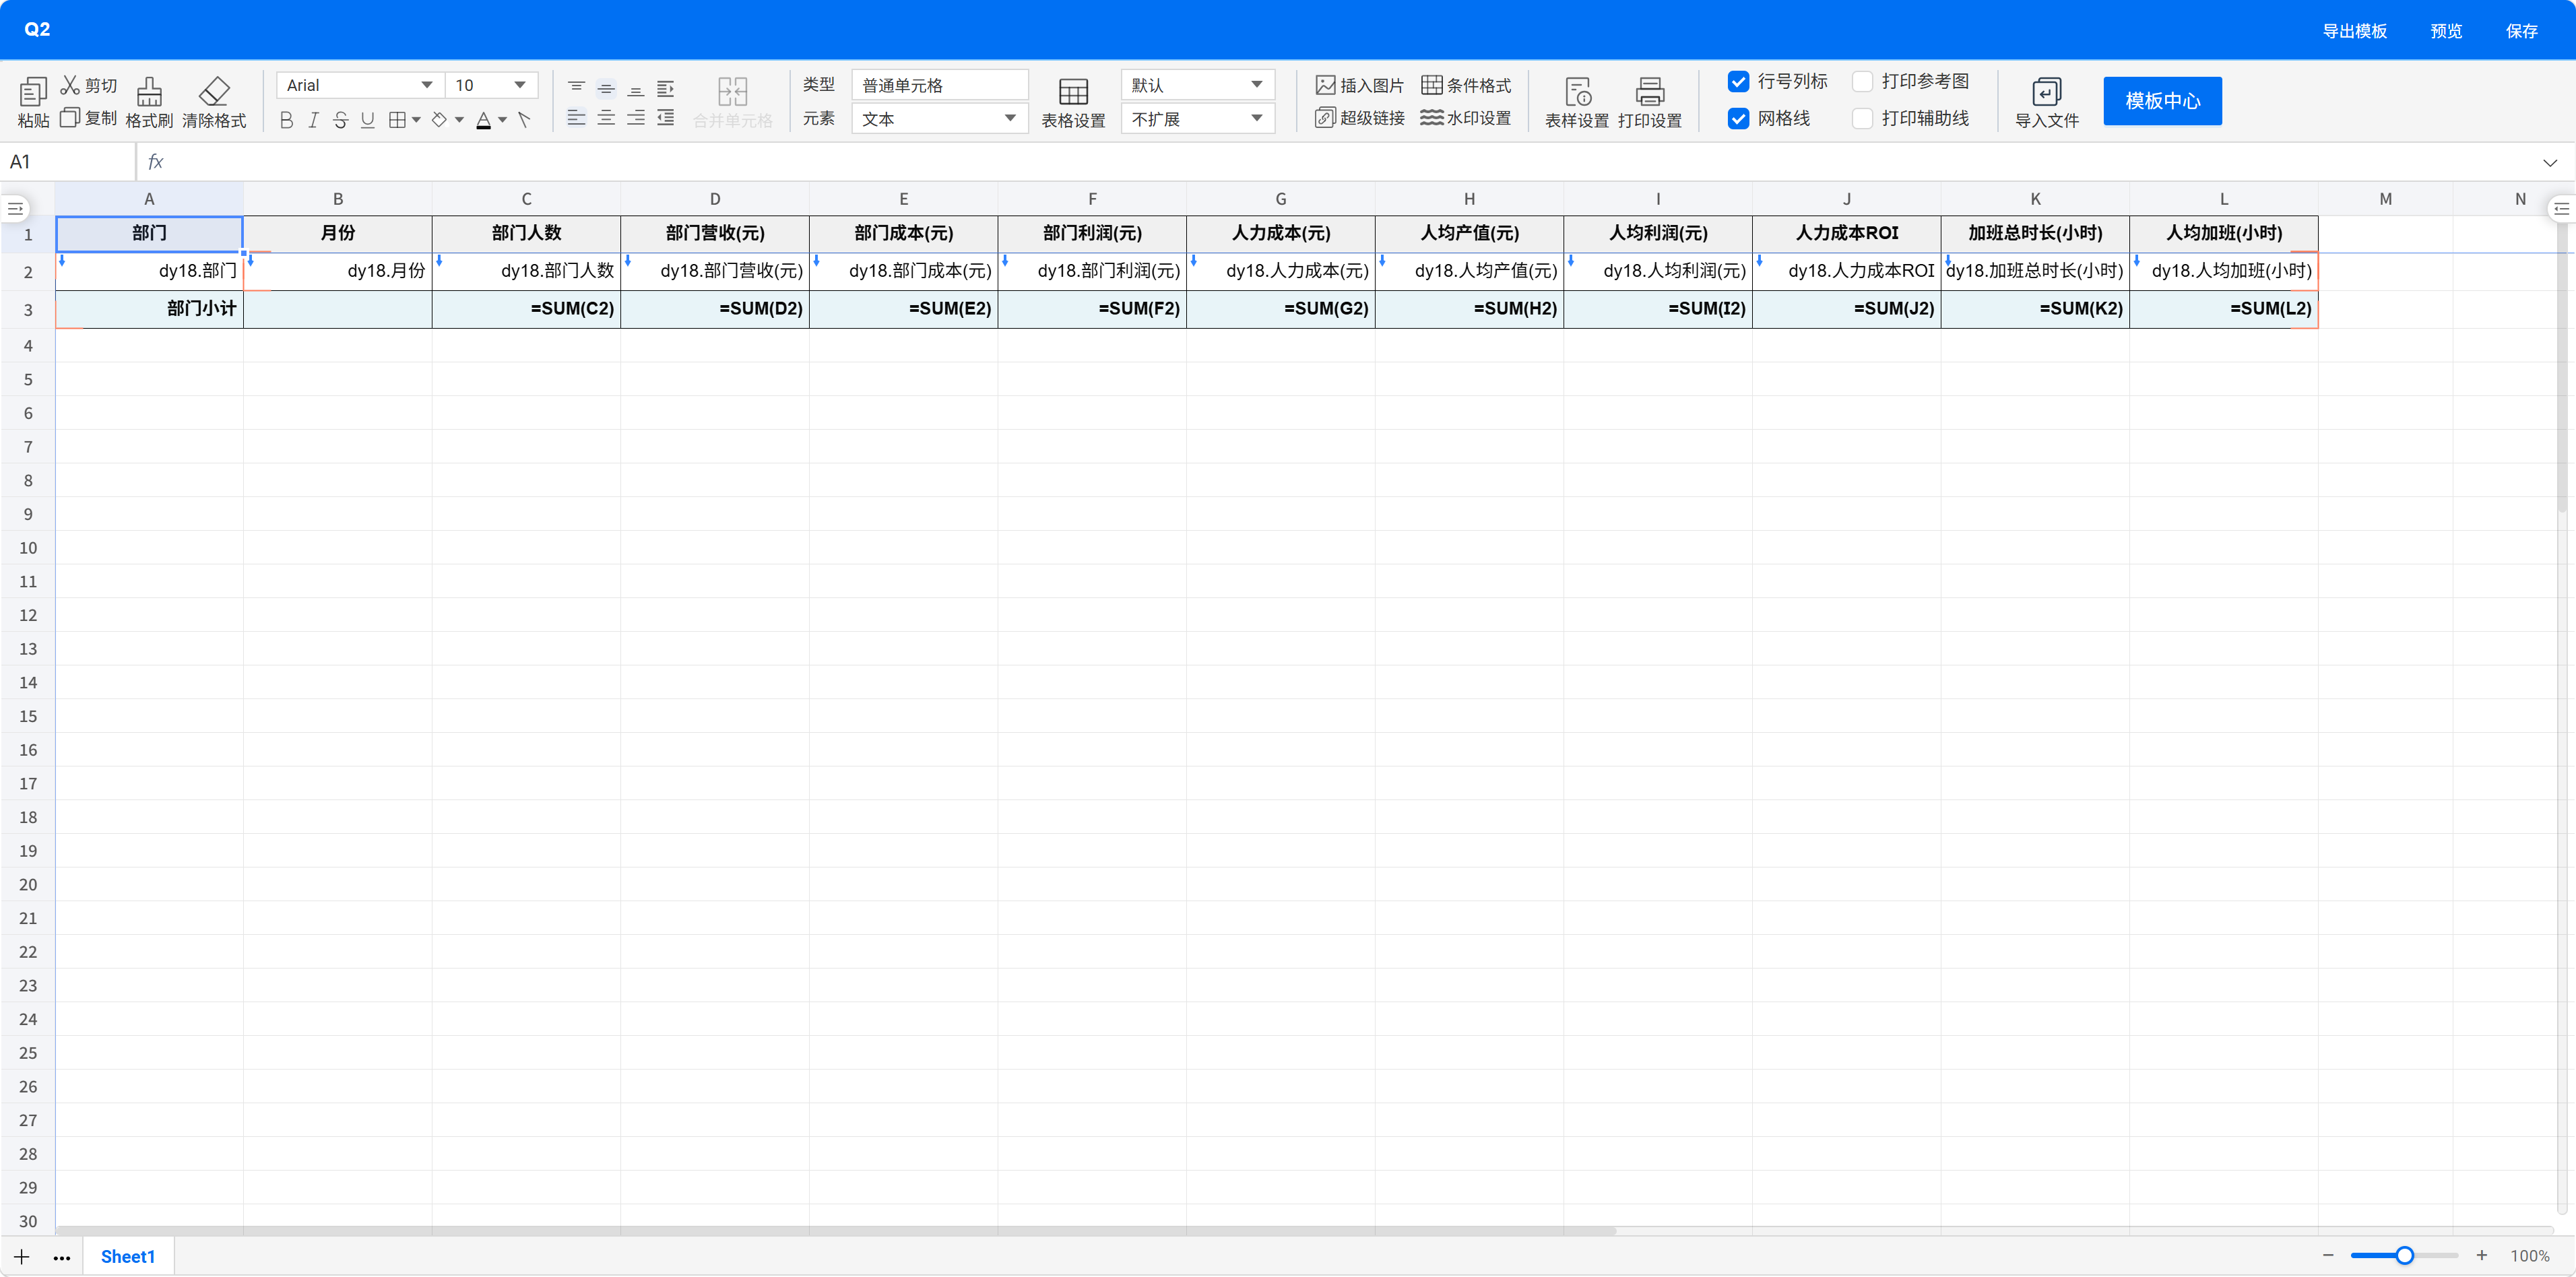Open Print Settings (打印设置) printer icon
2576x1277 pixels.
click(x=1649, y=91)
